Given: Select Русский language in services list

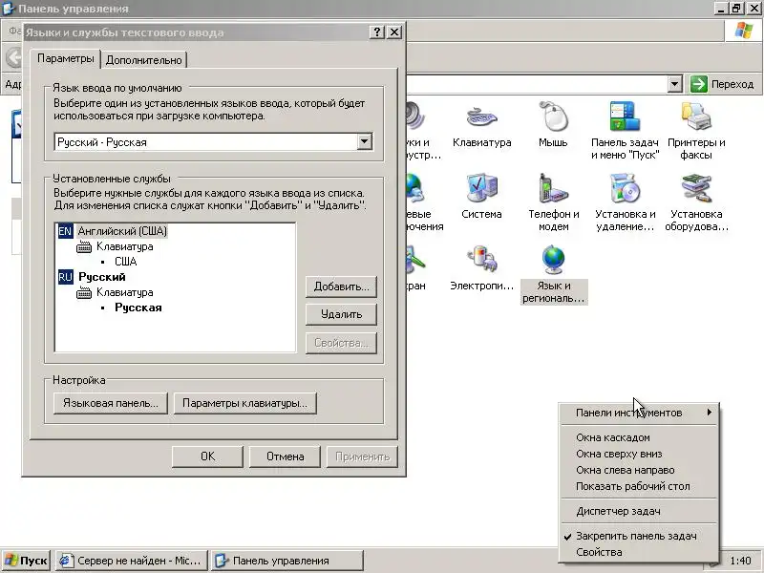Looking at the screenshot, I should (x=102, y=277).
